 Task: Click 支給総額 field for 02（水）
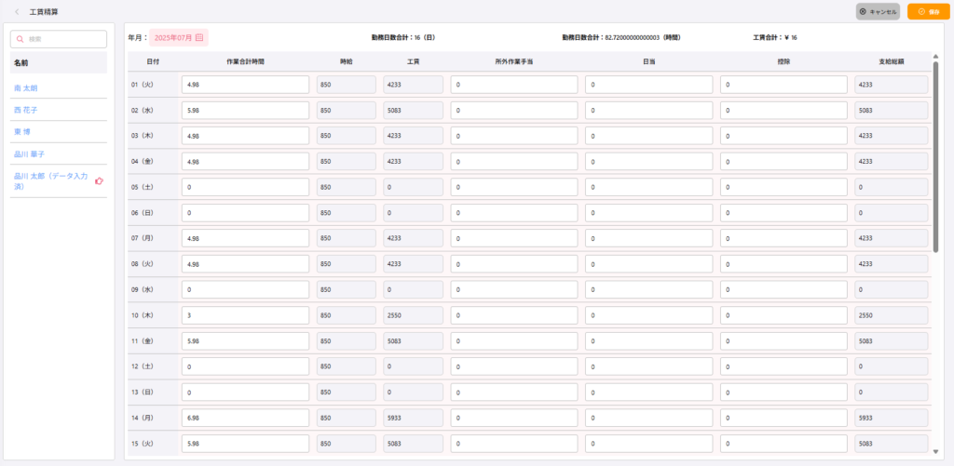[892, 110]
